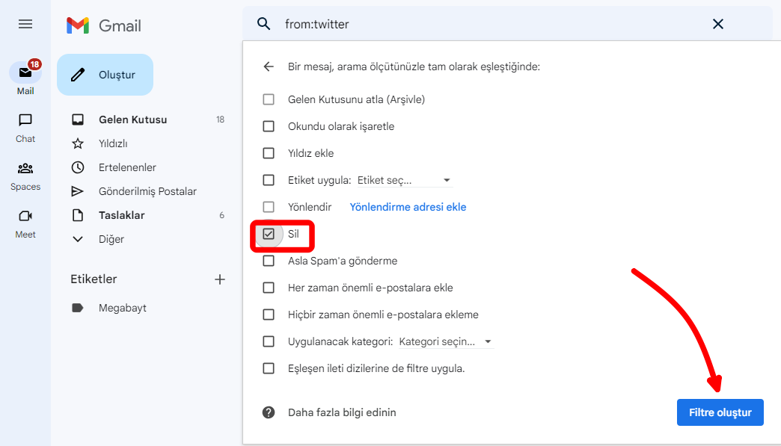The height and width of the screenshot is (446, 781).
Task: Clear search with the X icon
Action: [717, 24]
